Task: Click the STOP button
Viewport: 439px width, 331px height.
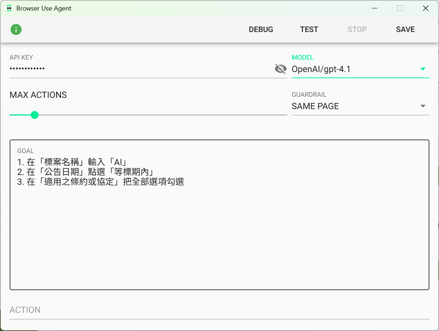Action: pyautogui.click(x=357, y=29)
